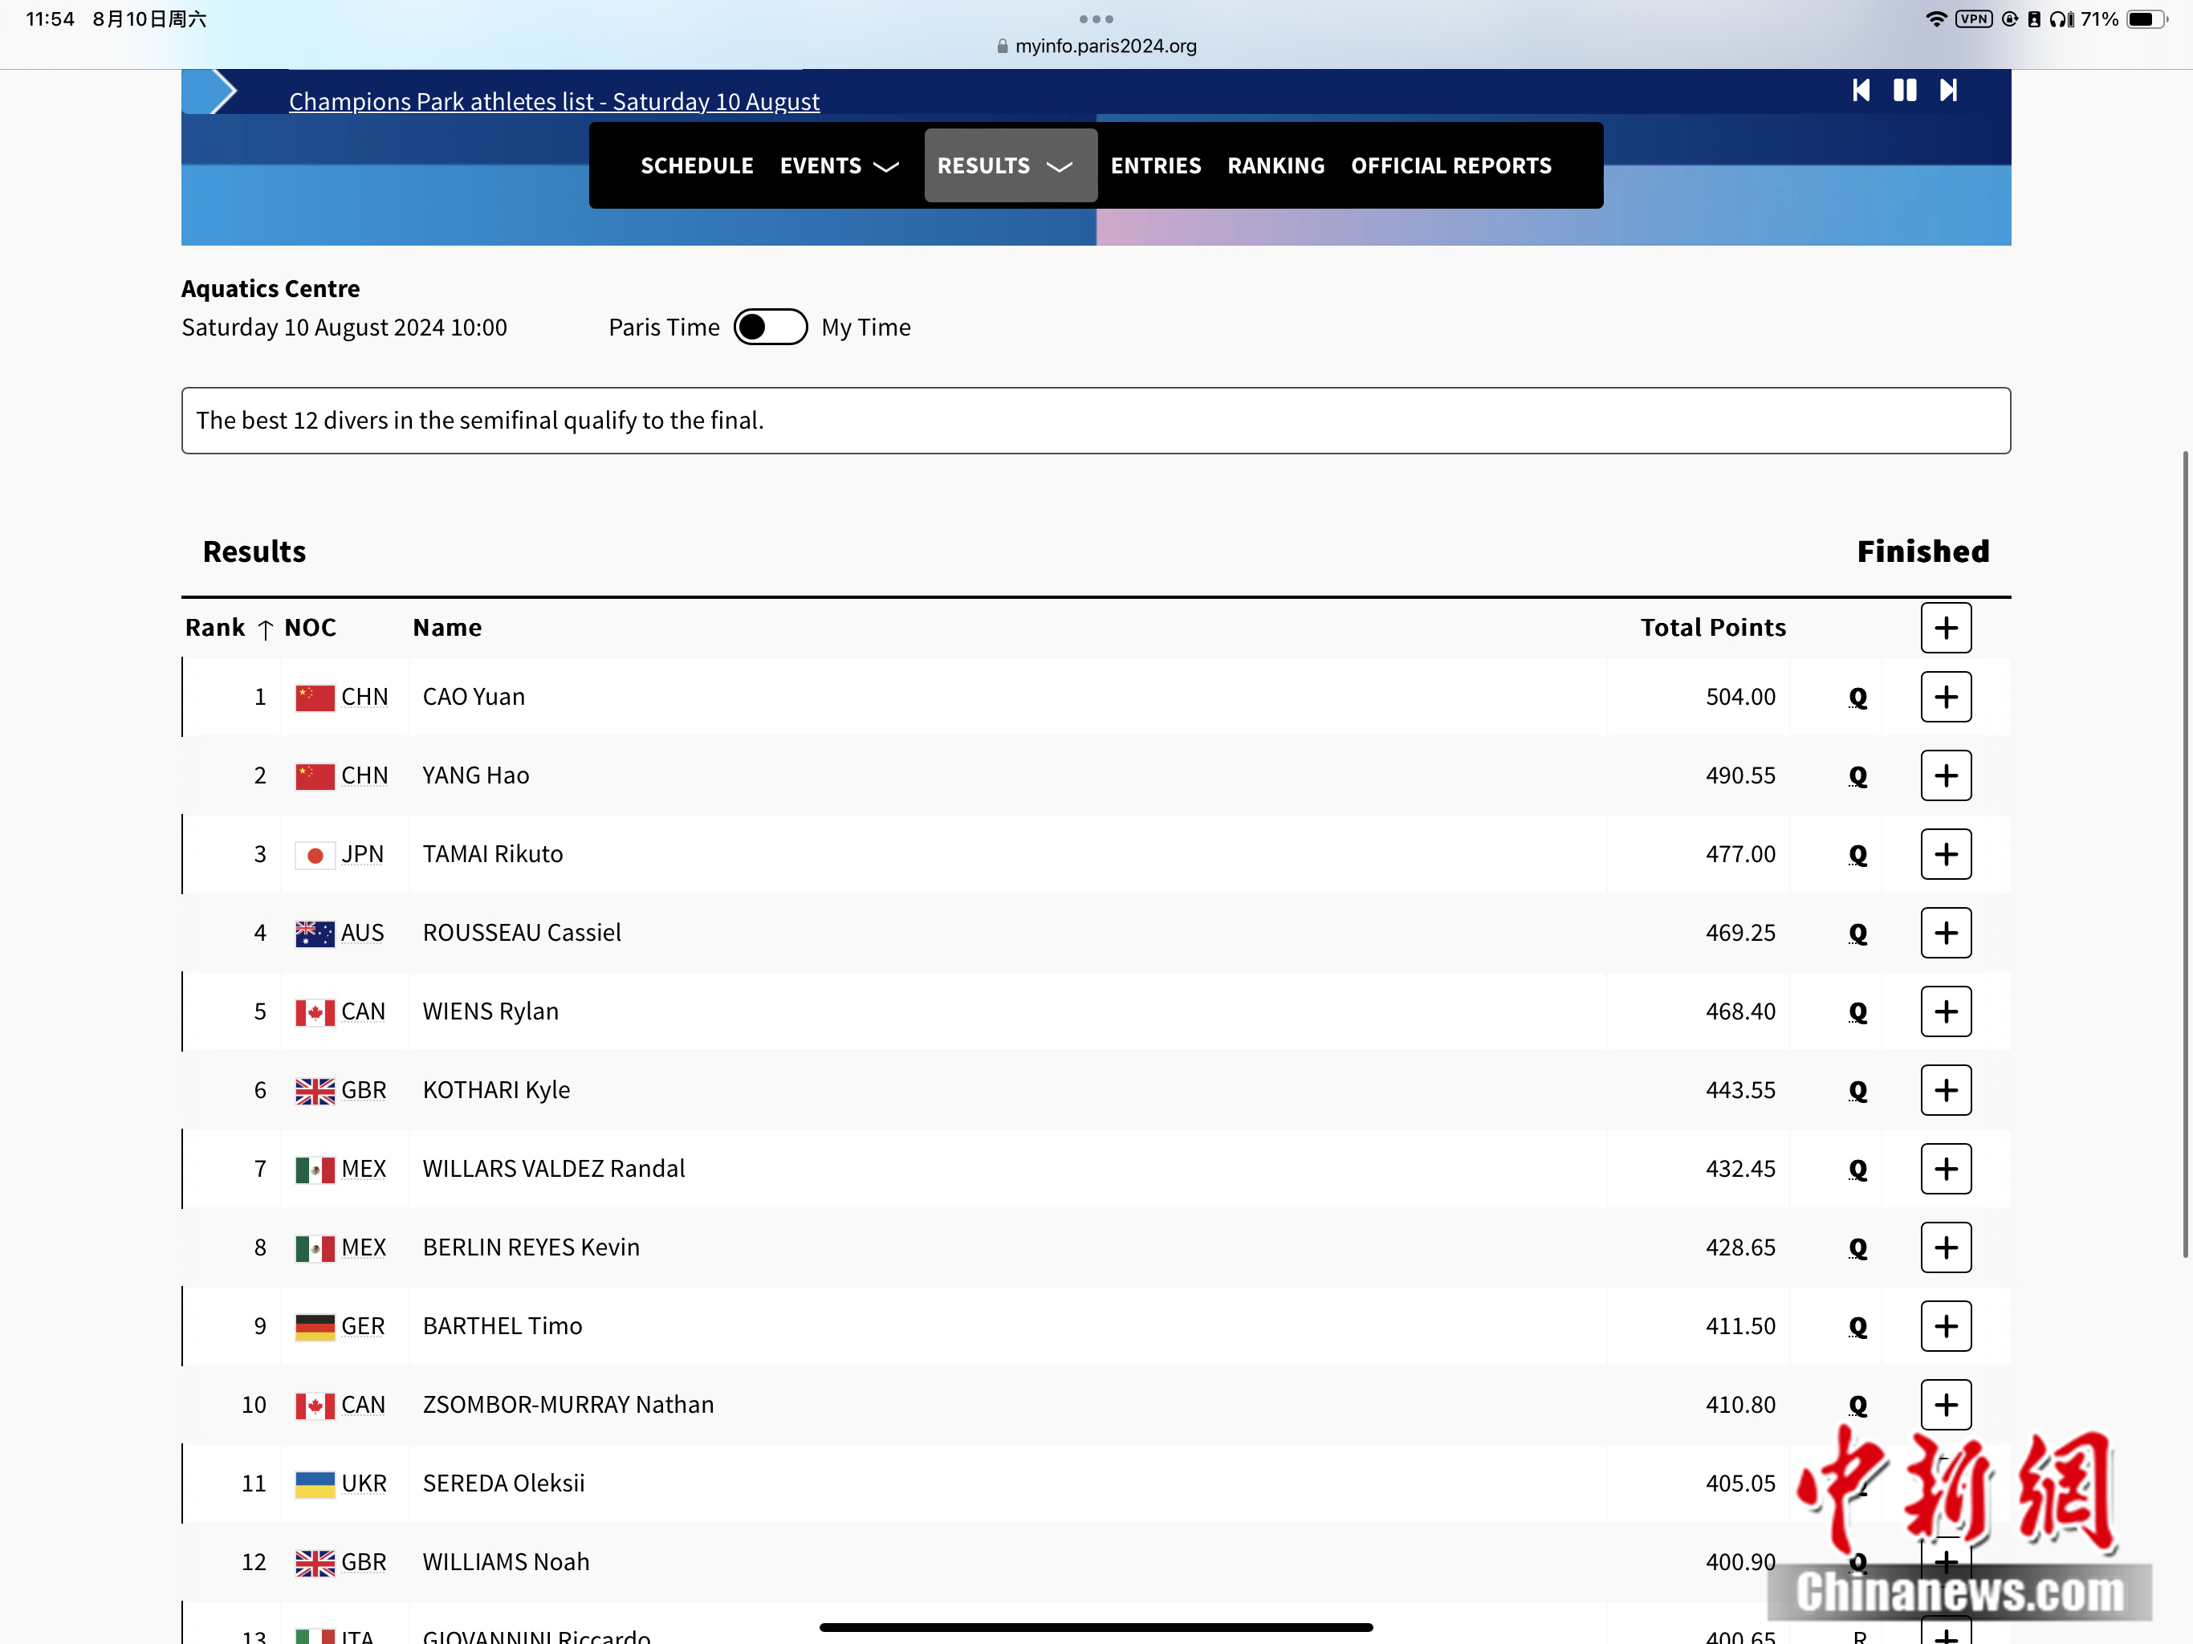Open the OFFICIAL REPORTS page
This screenshot has width=2193, height=1644.
point(1450,165)
